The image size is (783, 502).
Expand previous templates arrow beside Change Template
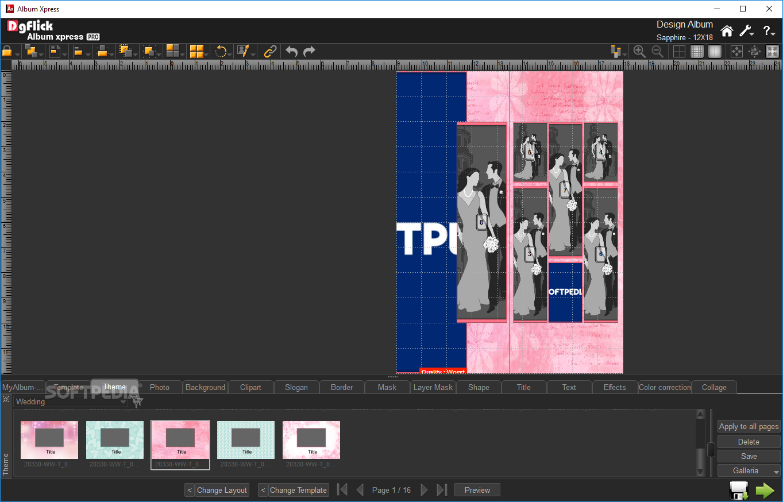[x=263, y=490]
